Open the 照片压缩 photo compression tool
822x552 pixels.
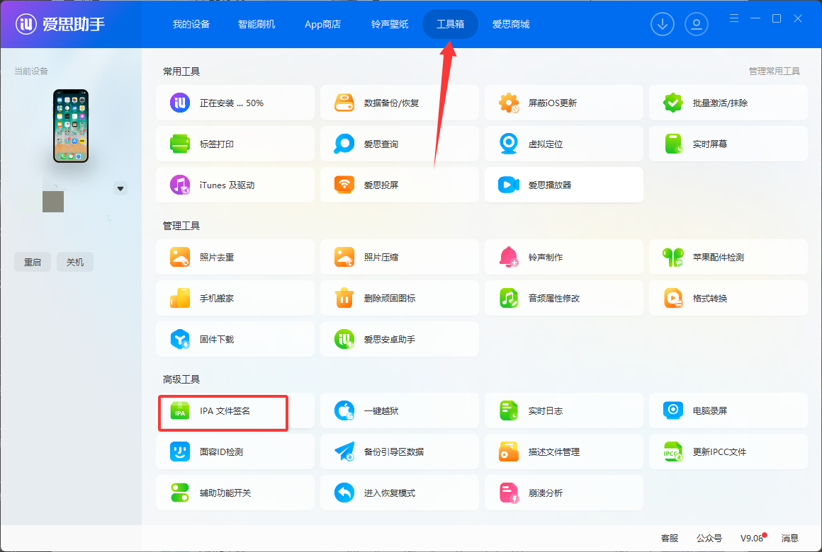pyautogui.click(x=381, y=258)
